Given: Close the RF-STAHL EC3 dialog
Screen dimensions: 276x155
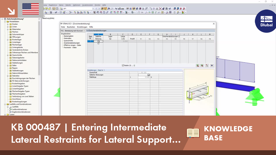Looking at the screenshot, I should pyautogui.click(x=214, y=24).
